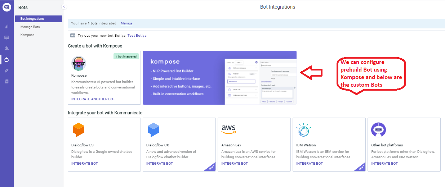
Task: Click the AWS Amazon Lex logo
Action: click(x=229, y=130)
